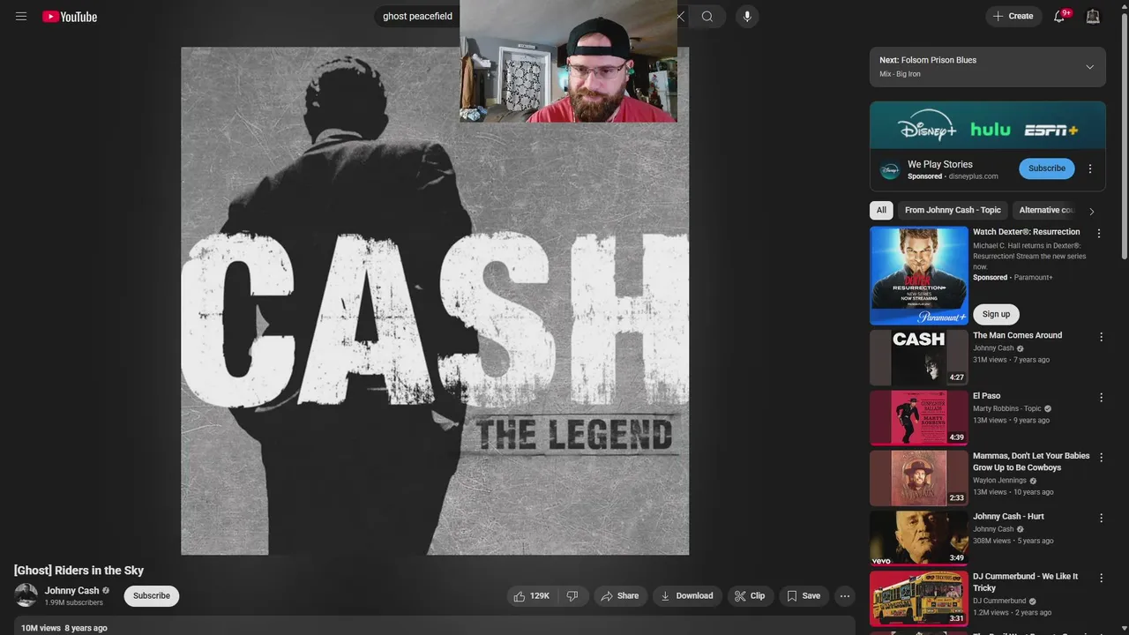This screenshot has width=1129, height=635.
Task: Play El Paso video thumbnail
Action: [x=919, y=418]
